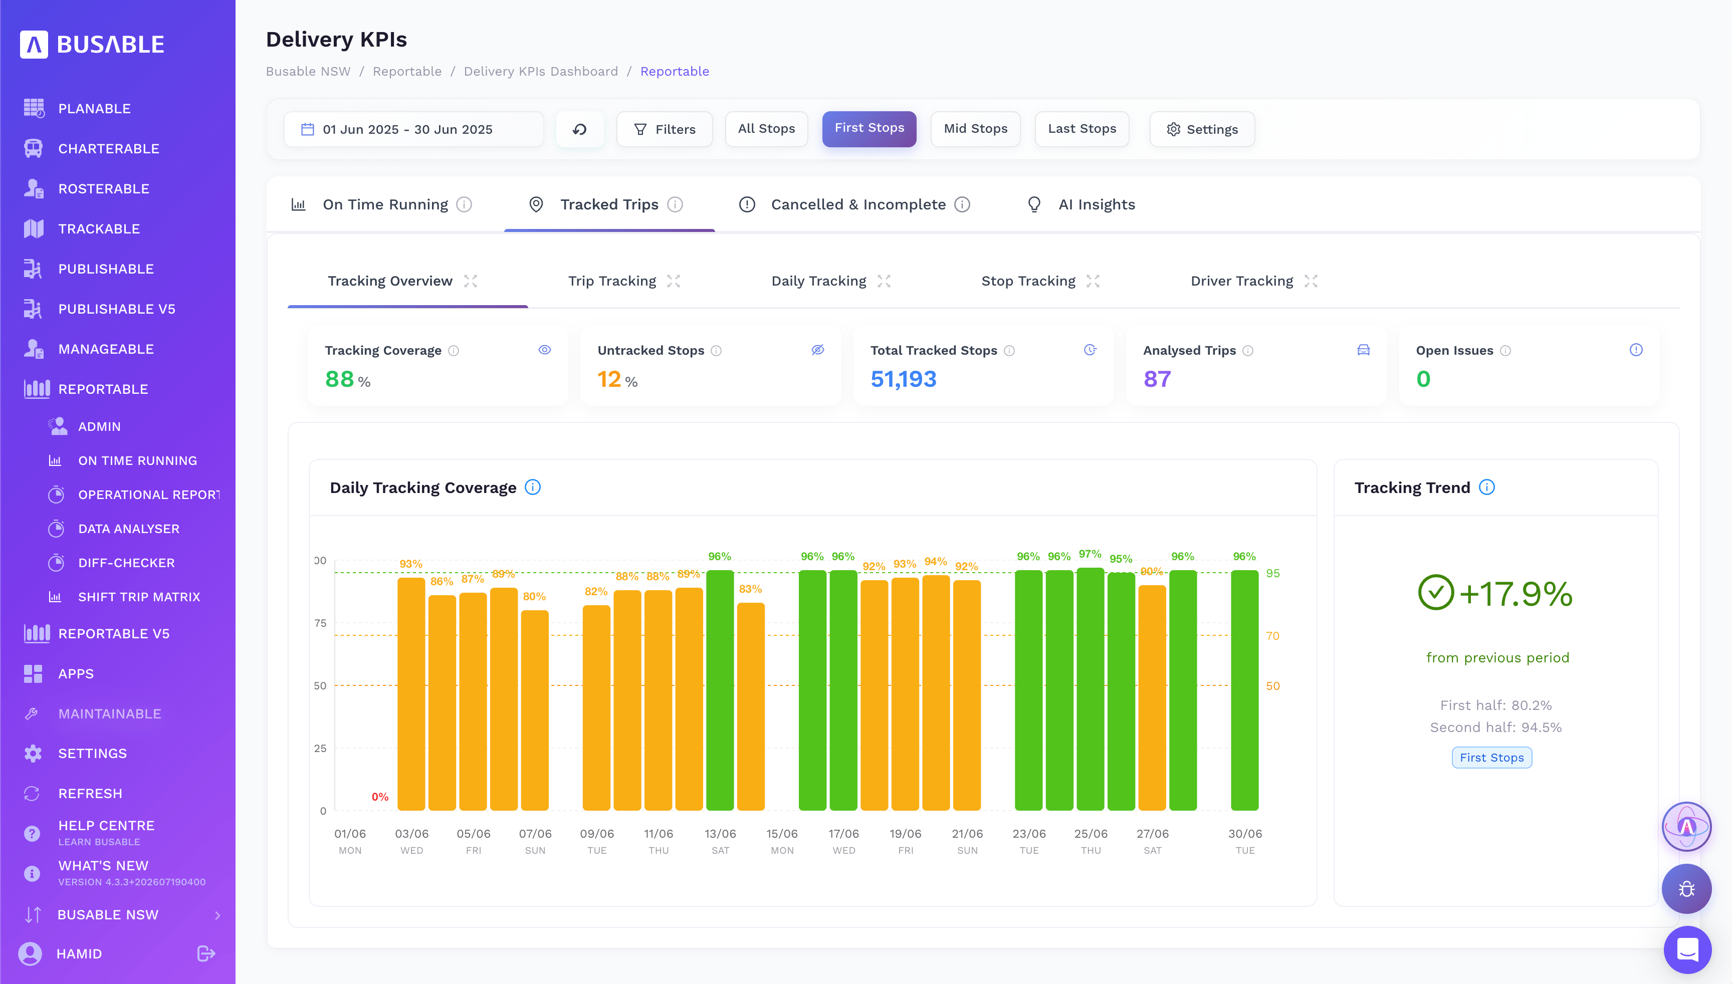The width and height of the screenshot is (1732, 984).
Task: Click the Busable logo icon
Action: [x=34, y=45]
